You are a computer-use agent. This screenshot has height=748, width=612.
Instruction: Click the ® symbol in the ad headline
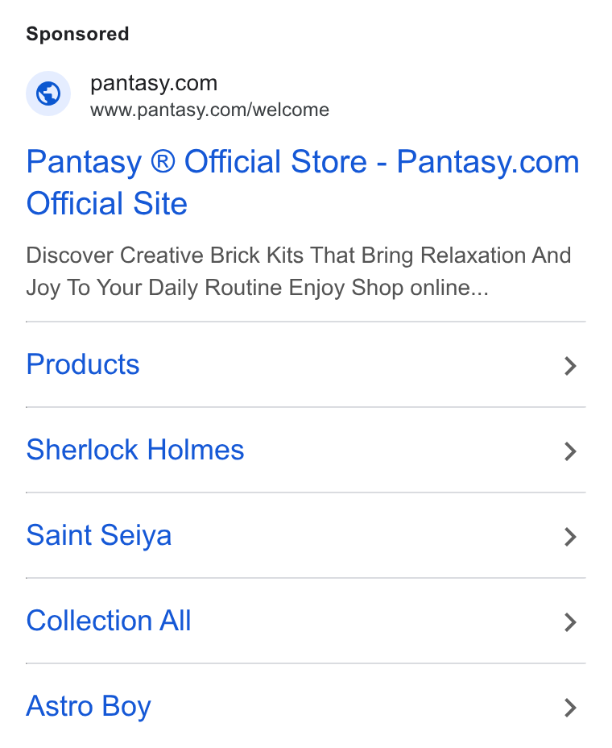163,161
